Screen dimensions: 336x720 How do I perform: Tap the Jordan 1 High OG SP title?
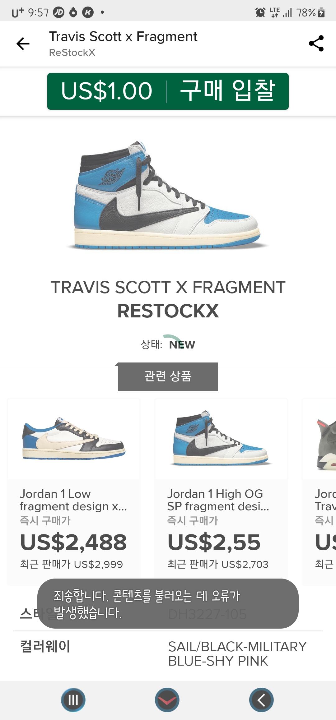pyautogui.click(x=218, y=500)
